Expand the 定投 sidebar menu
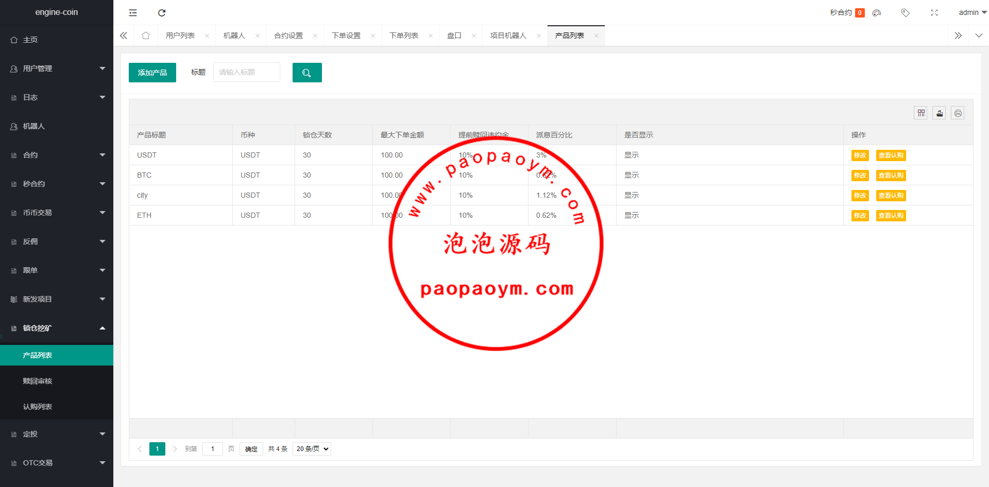 (x=57, y=434)
